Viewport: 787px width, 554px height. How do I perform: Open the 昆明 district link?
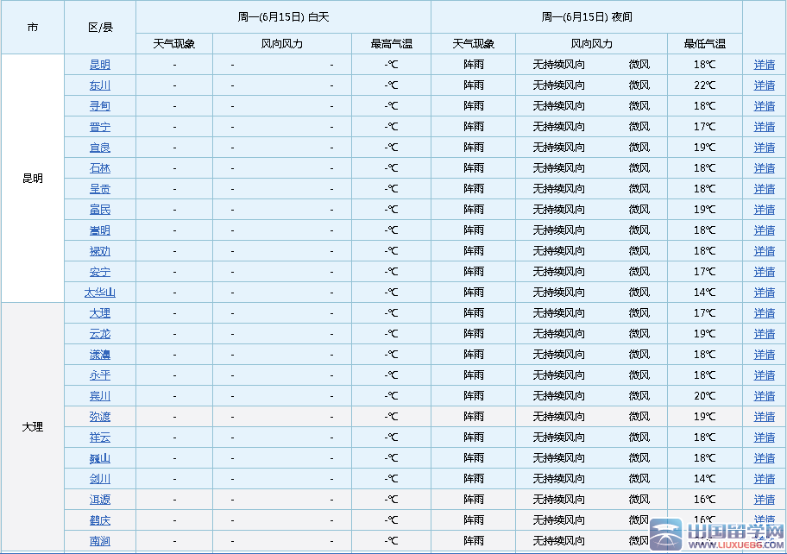point(100,65)
